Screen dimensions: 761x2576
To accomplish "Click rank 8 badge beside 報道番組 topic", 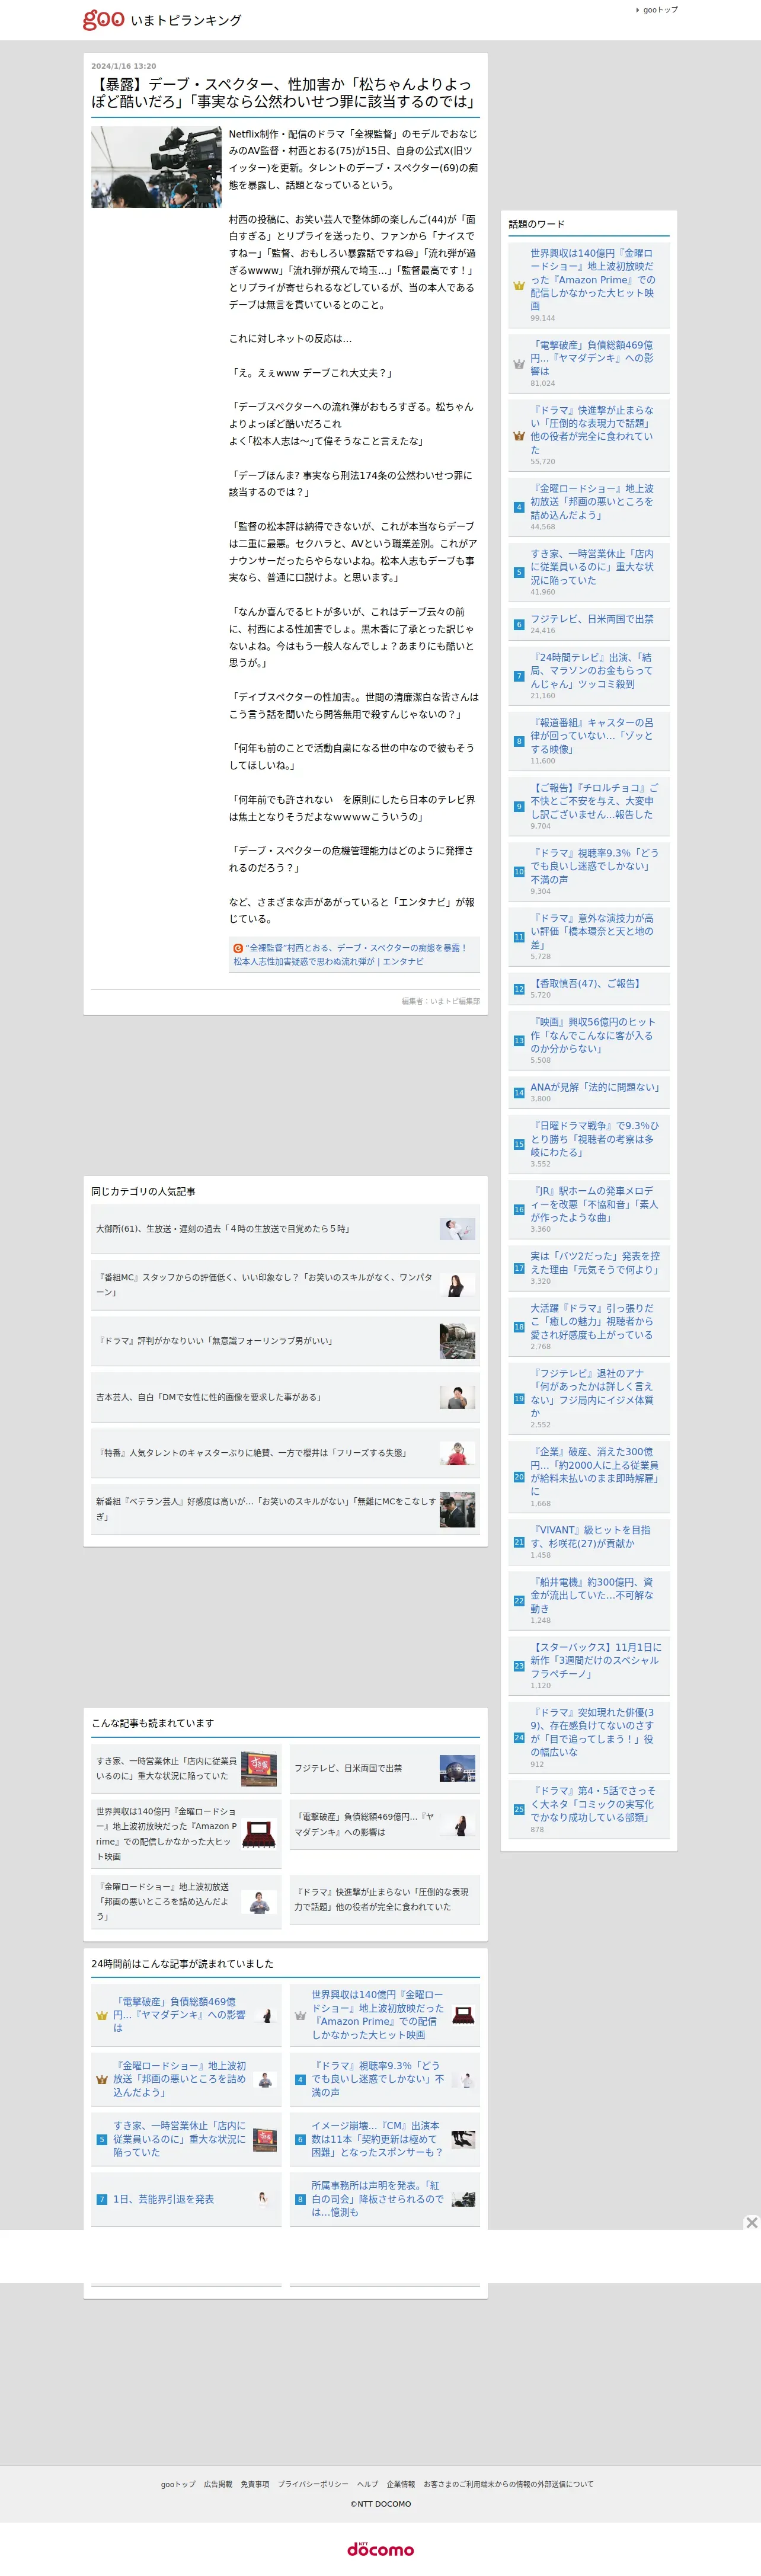I will pos(519,742).
